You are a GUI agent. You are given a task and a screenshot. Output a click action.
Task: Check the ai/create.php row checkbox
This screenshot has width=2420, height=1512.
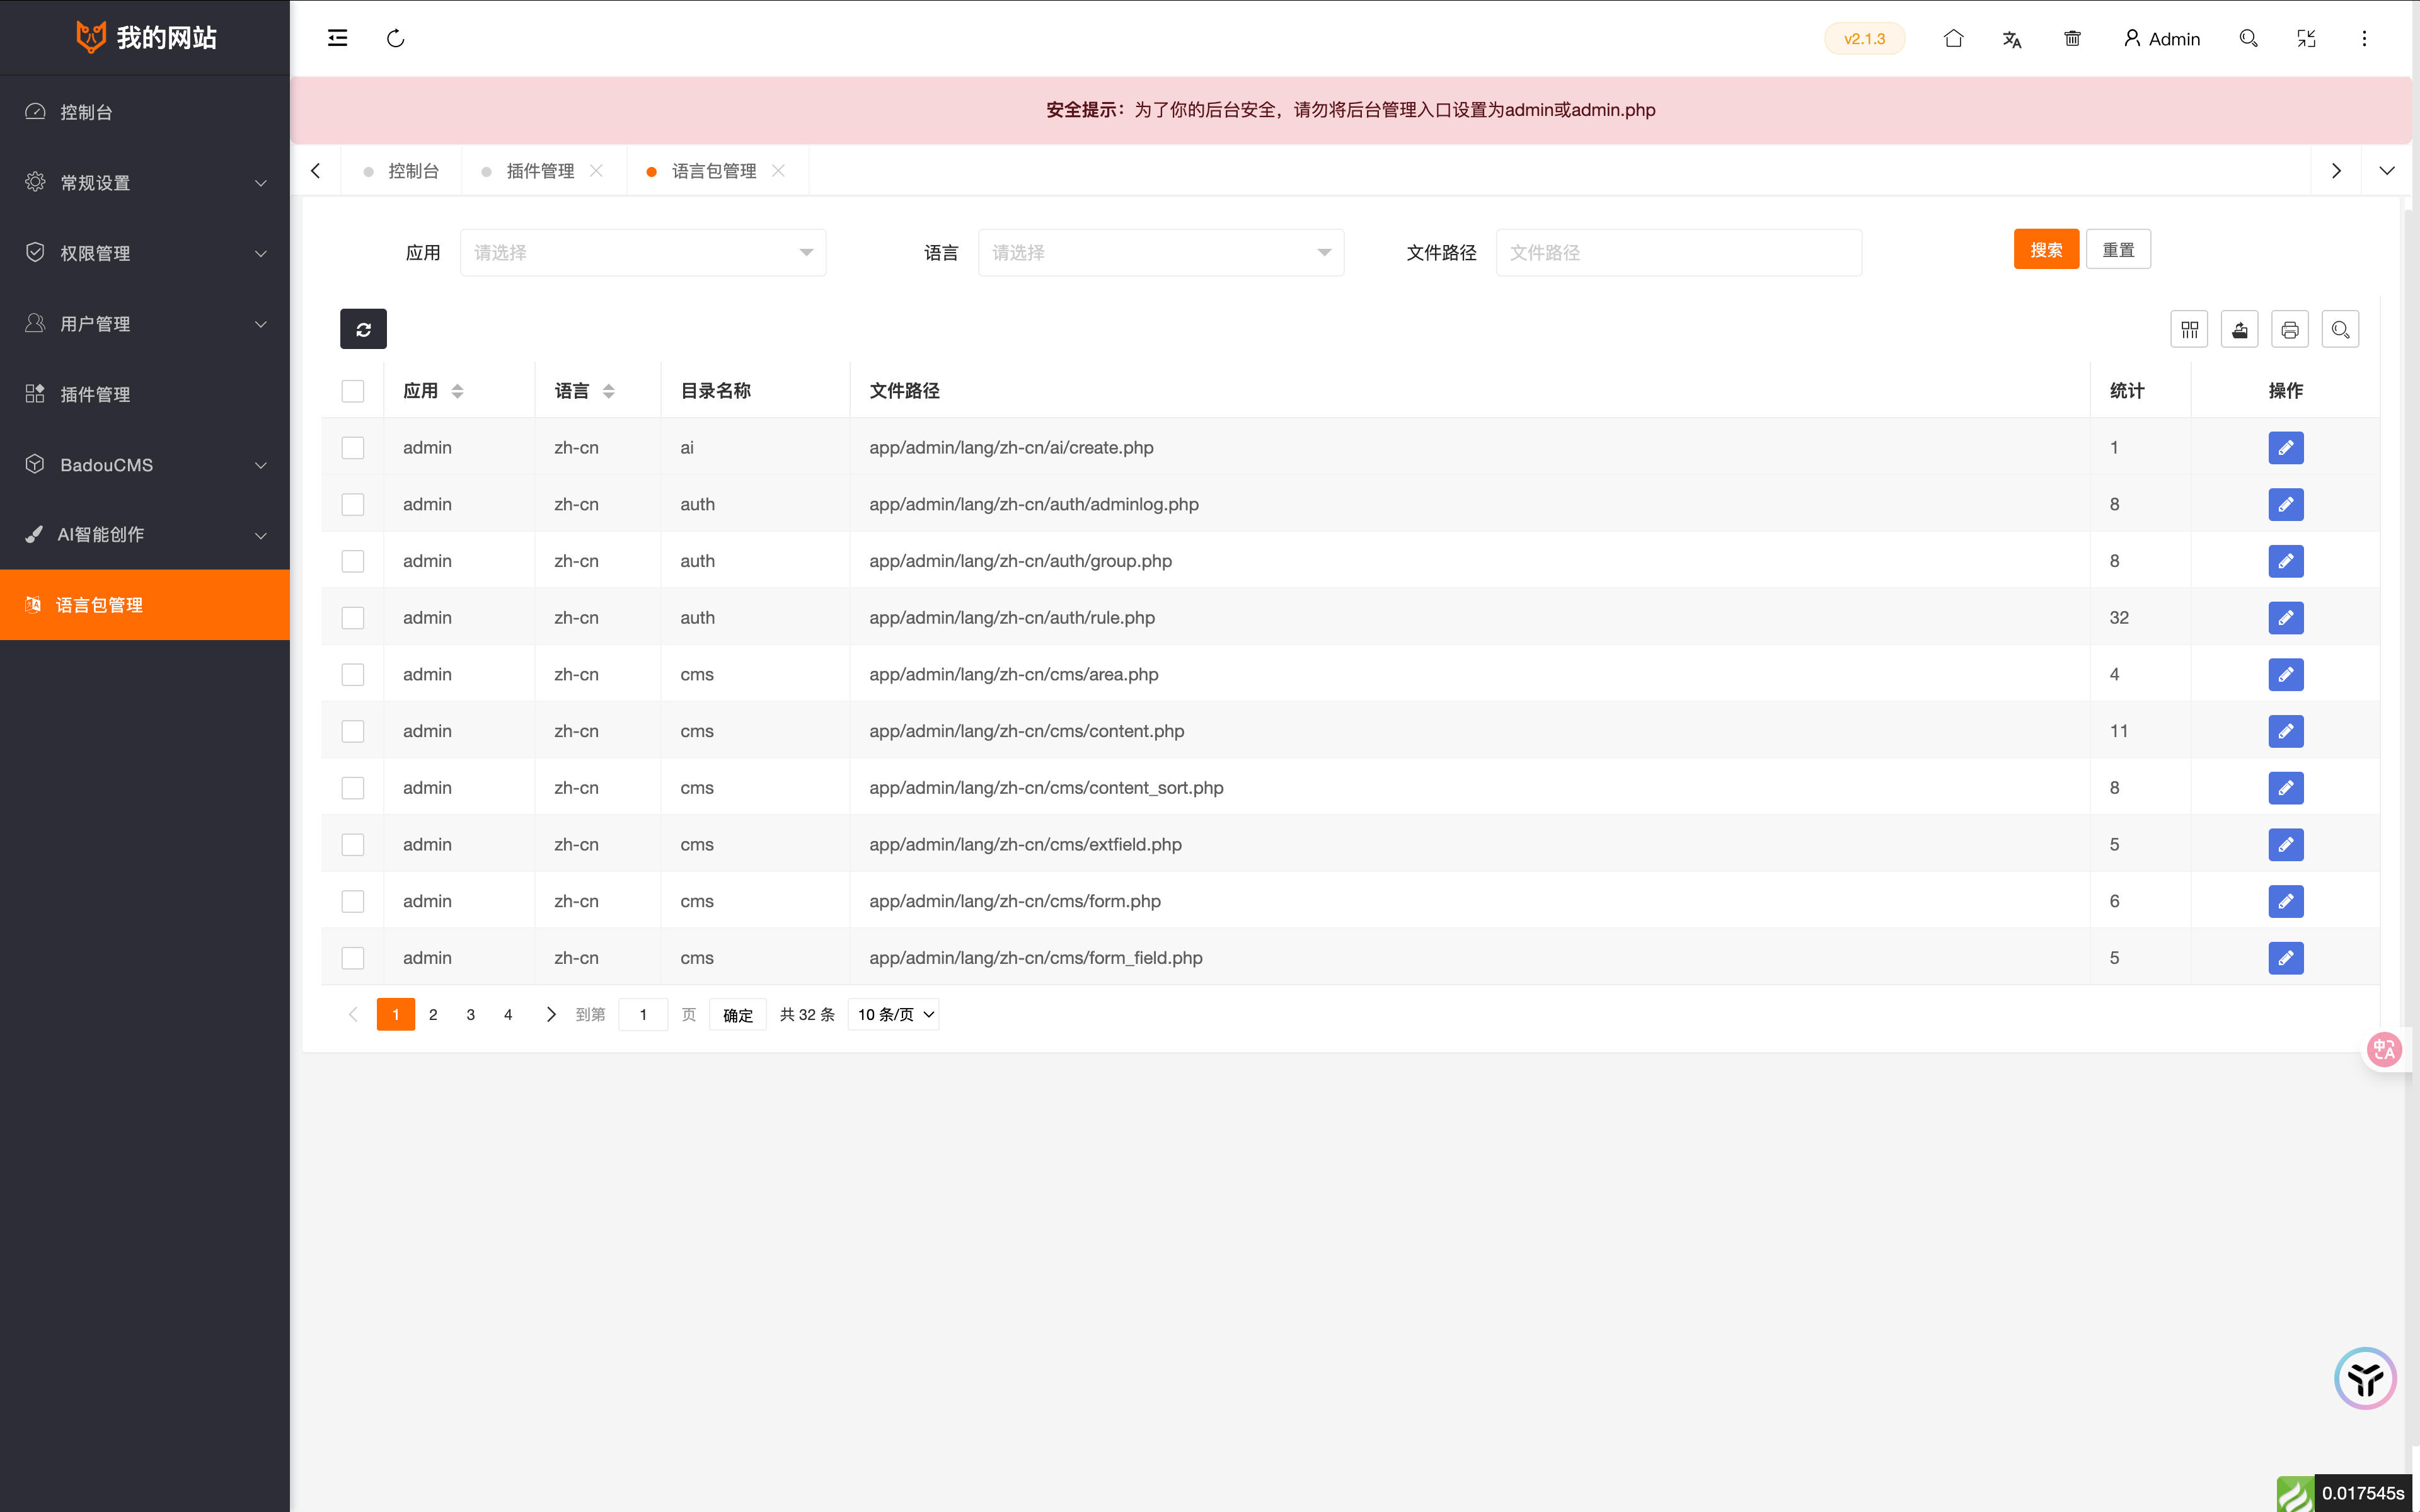pos(353,448)
